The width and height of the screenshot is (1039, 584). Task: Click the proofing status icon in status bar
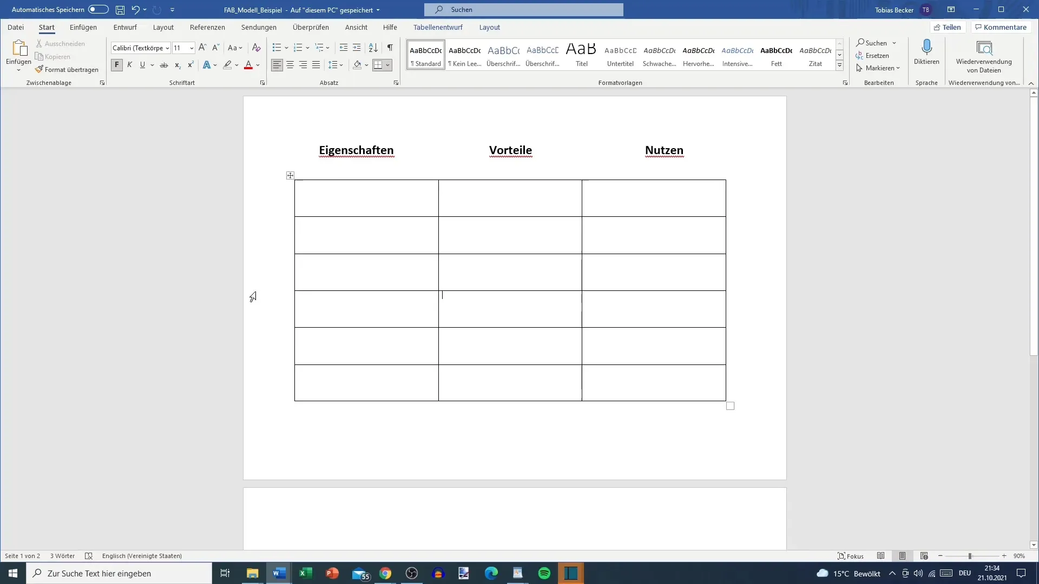(89, 556)
